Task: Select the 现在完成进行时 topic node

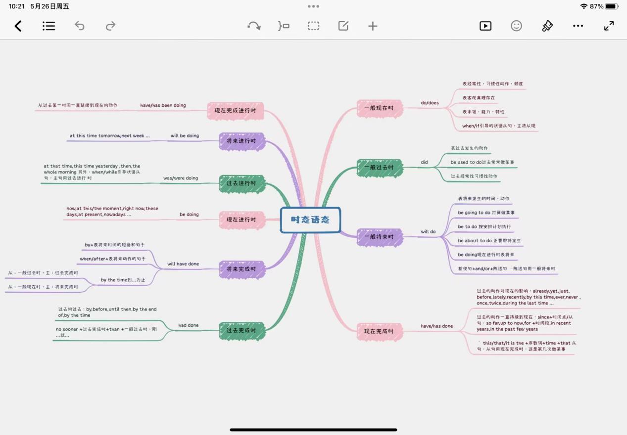Action: click(x=235, y=111)
